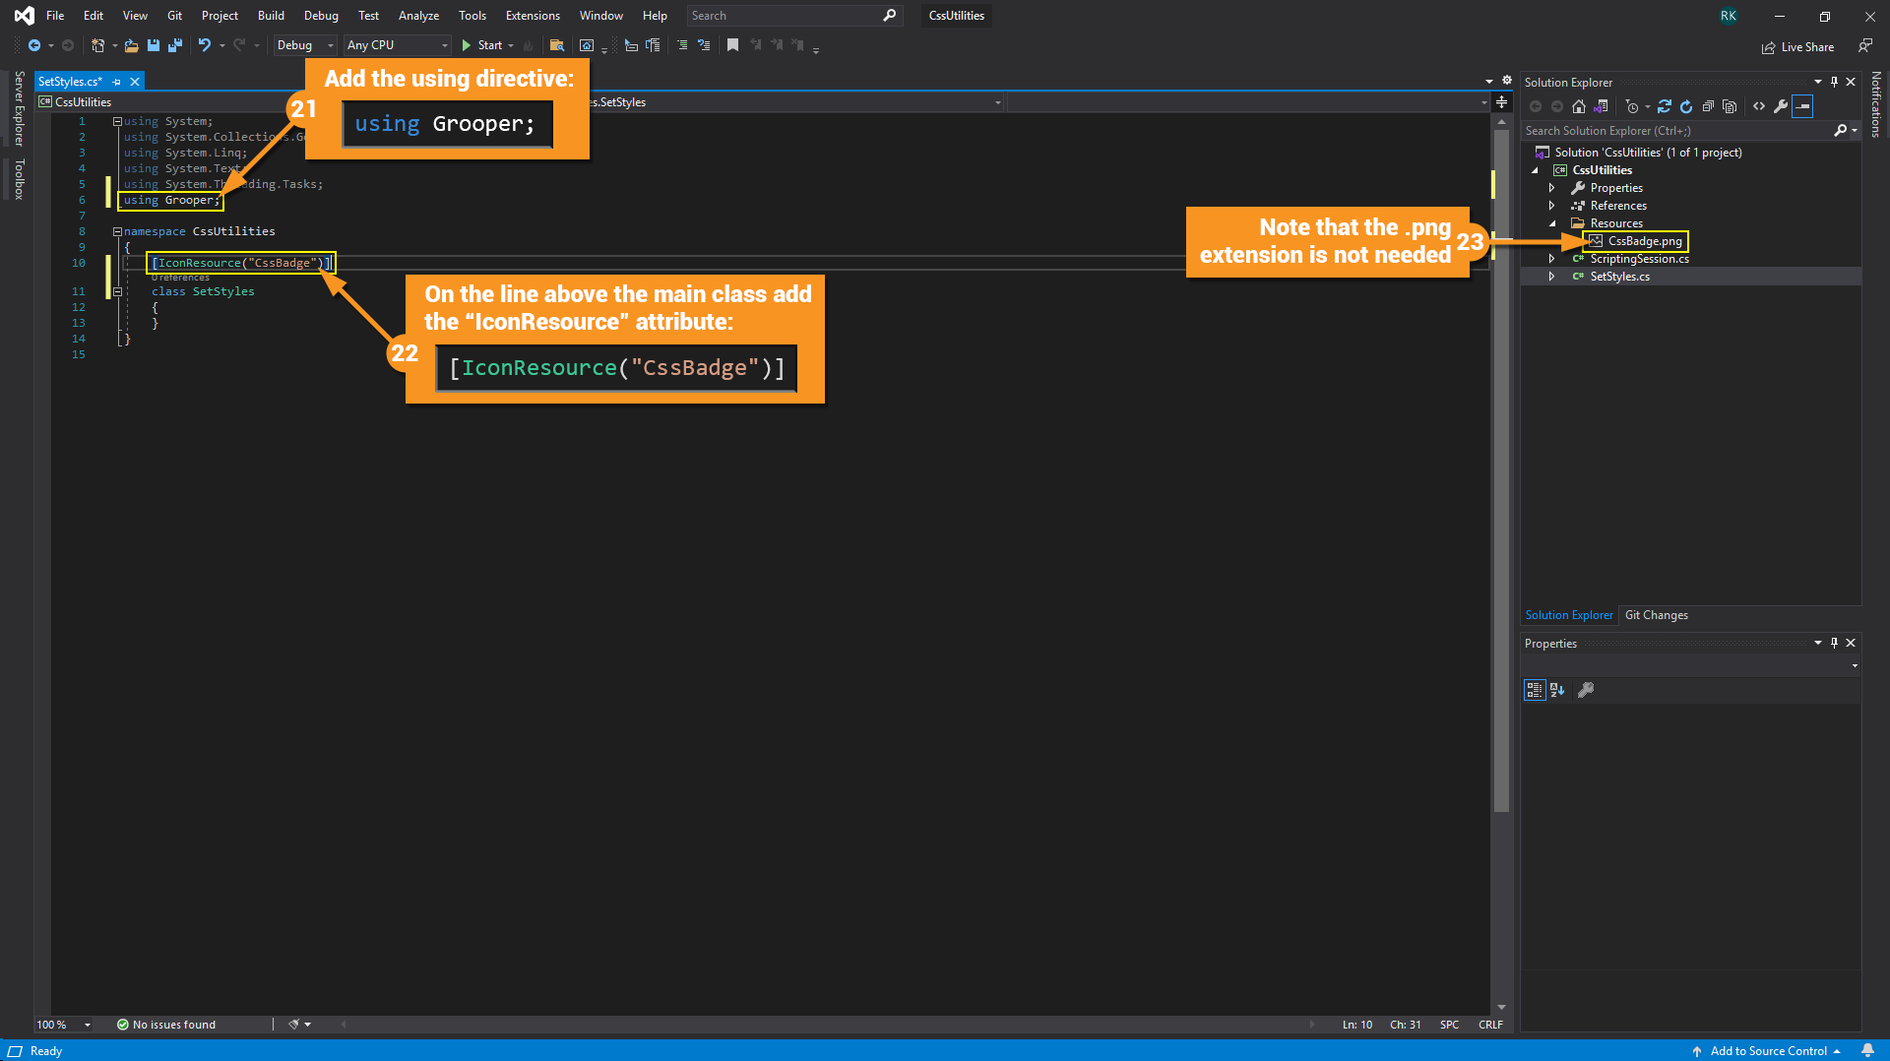The width and height of the screenshot is (1890, 1061).
Task: Click the Save All toolbar icon
Action: click(175, 45)
